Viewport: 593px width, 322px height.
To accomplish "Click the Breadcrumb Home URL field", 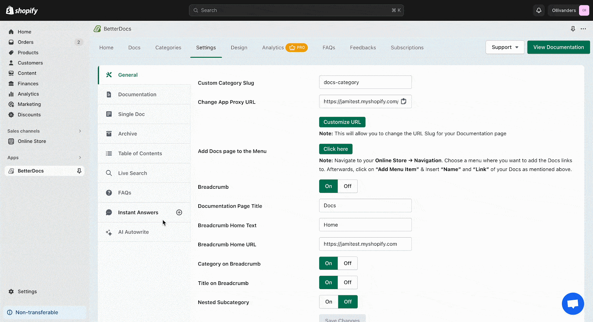I will pos(365,244).
